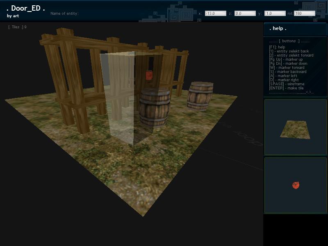Screen dimensions: 328x246
Task: Select the grass tile preview thumbnail
Action: pyautogui.click(x=295, y=127)
